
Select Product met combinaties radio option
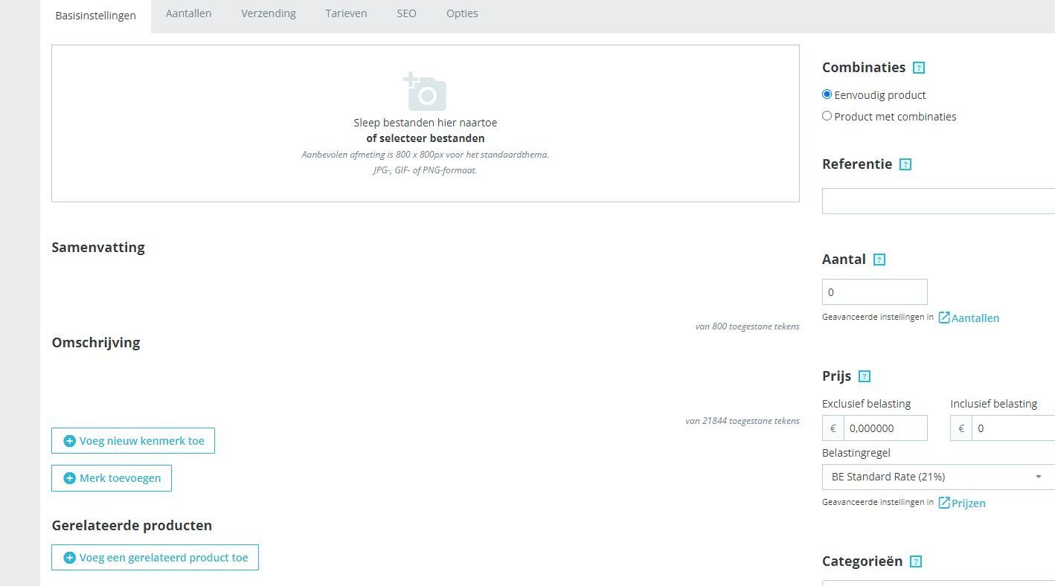tap(827, 116)
